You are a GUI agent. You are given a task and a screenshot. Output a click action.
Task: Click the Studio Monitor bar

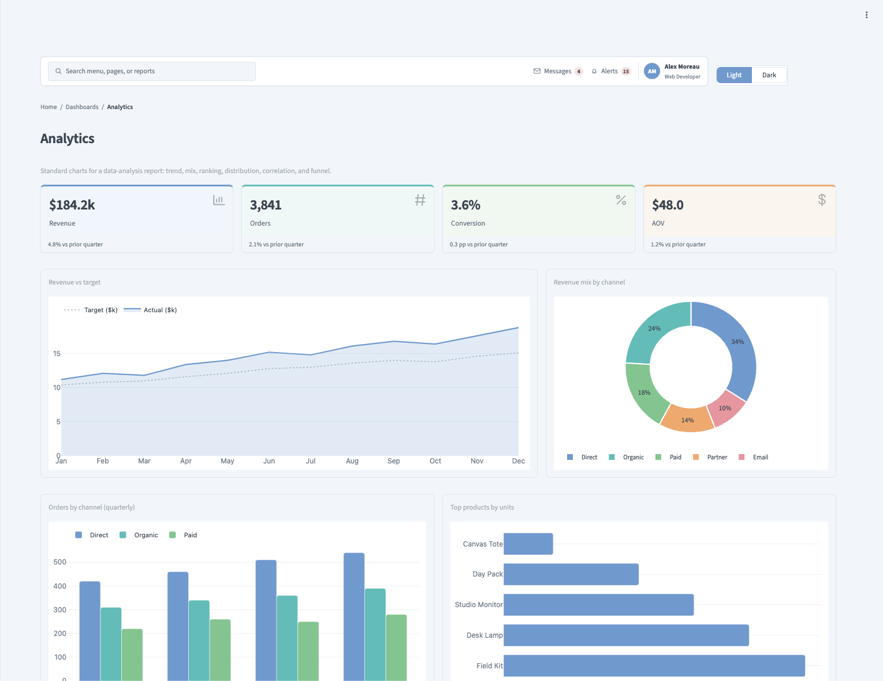coord(598,605)
